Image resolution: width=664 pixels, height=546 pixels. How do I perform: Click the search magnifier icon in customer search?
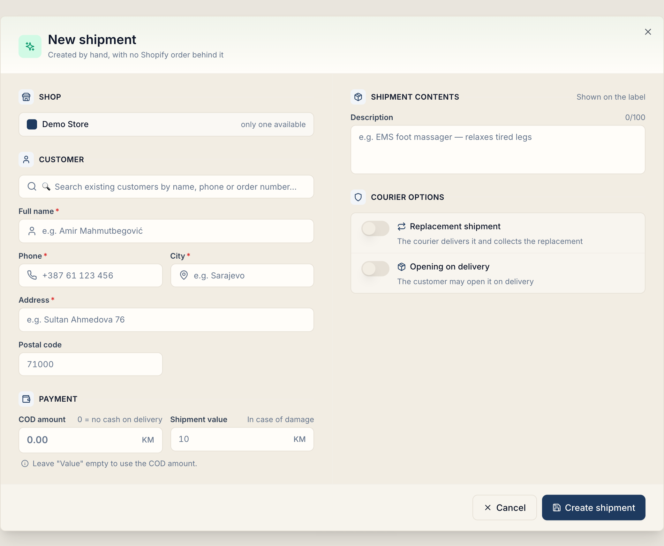[32, 186]
